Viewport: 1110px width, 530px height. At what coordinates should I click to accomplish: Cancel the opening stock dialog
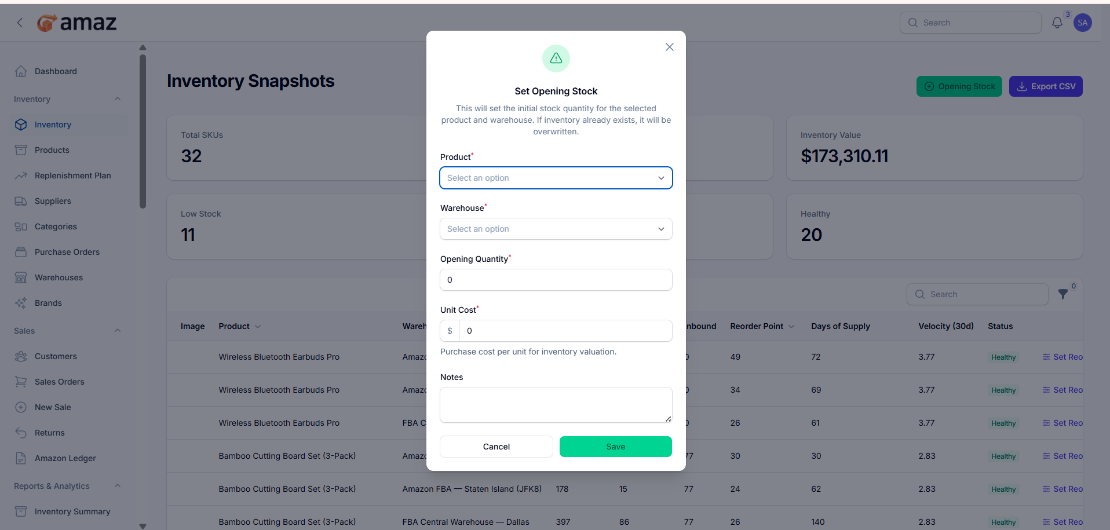click(x=496, y=447)
